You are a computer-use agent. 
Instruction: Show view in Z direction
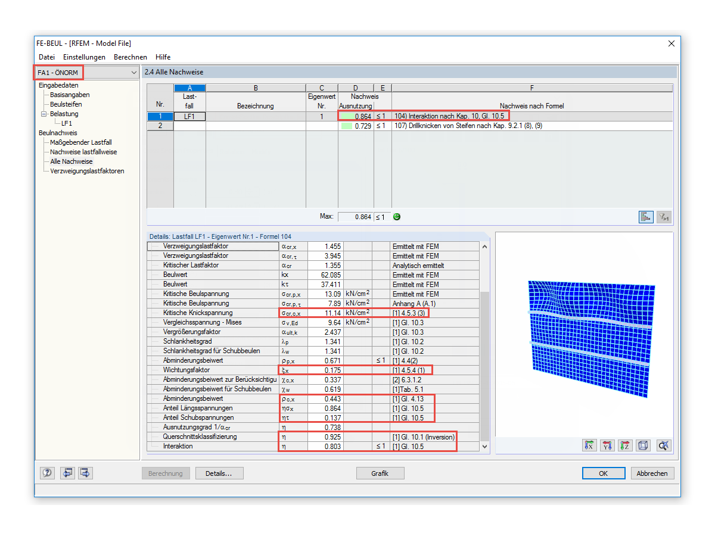coord(626,445)
